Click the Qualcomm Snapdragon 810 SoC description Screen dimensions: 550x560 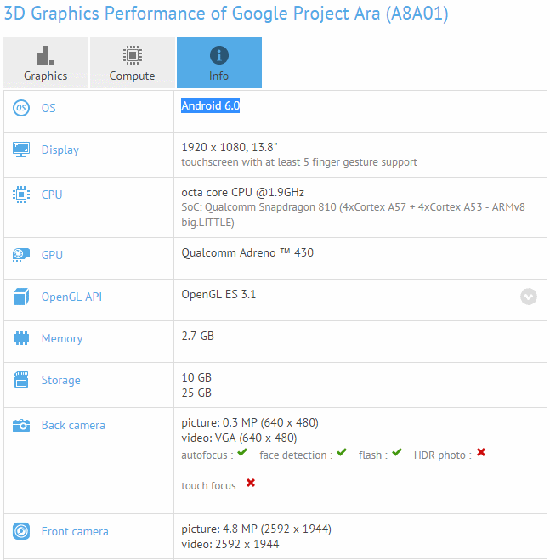click(353, 215)
